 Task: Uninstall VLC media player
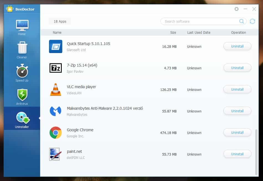tap(237, 90)
